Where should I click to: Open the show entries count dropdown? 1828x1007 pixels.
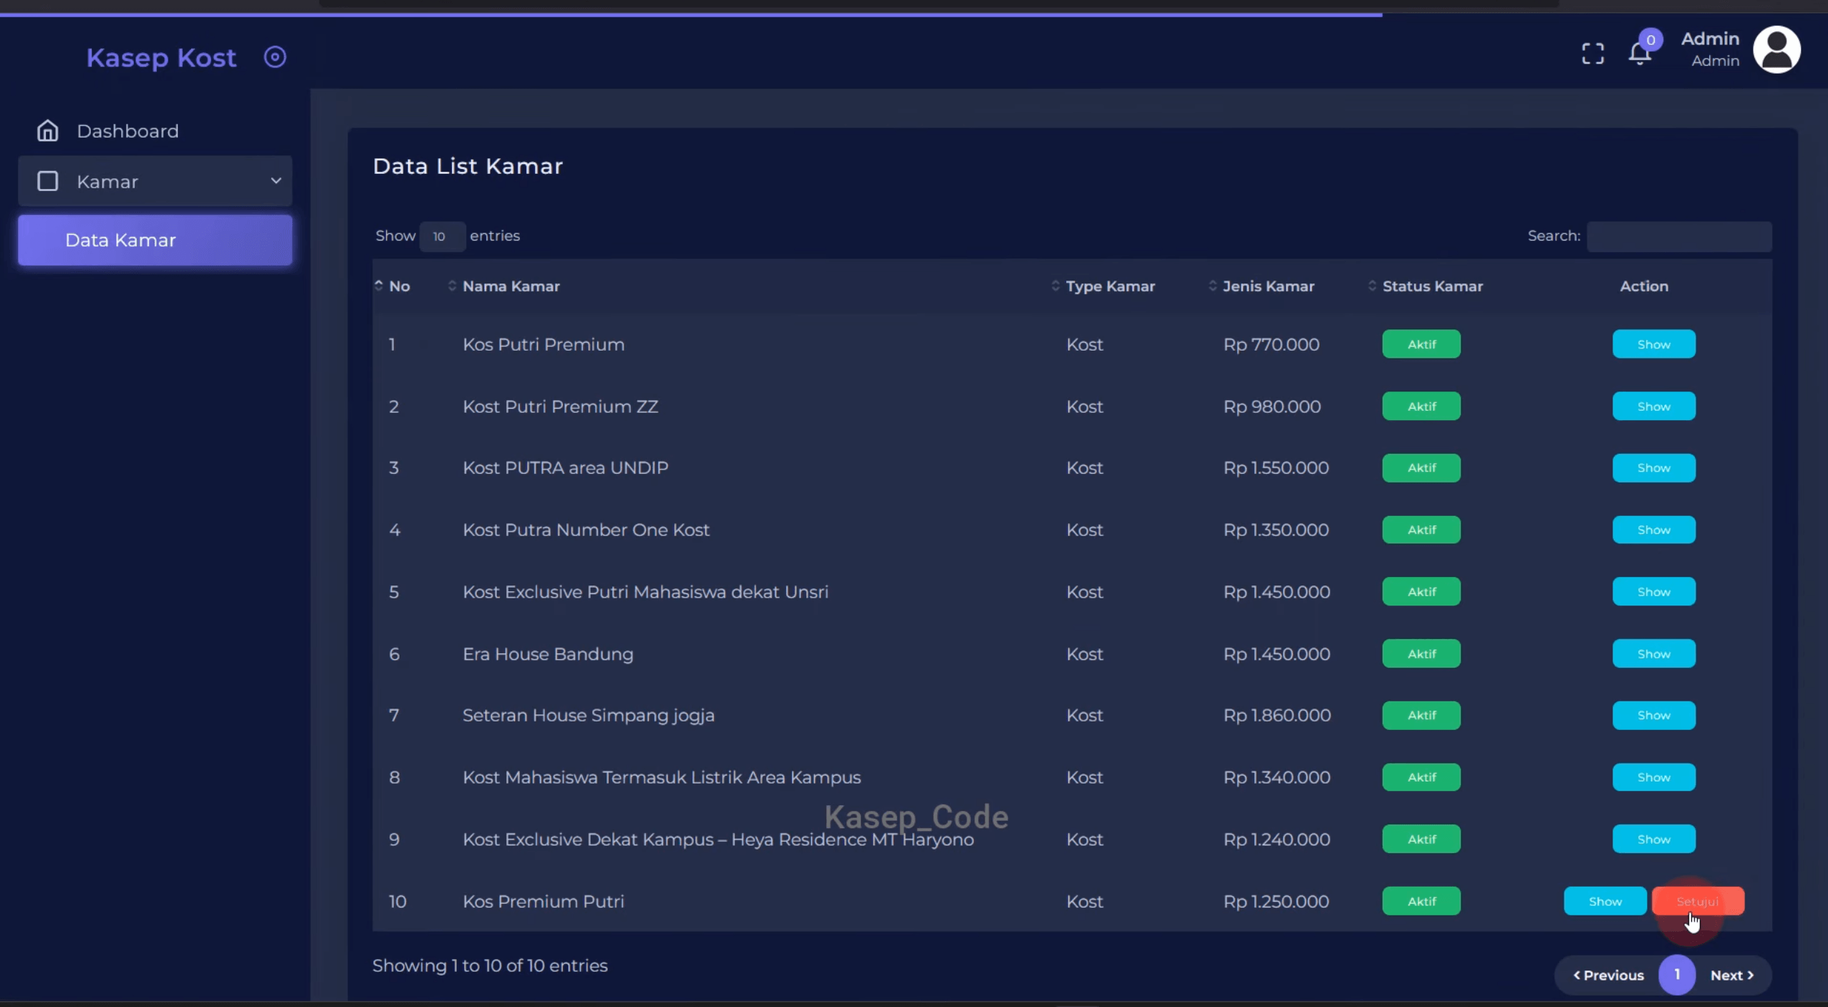pyautogui.click(x=442, y=236)
